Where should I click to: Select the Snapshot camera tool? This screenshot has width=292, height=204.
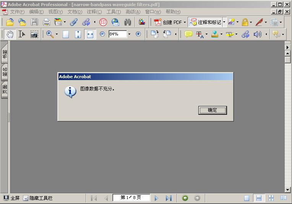pyautogui.click(x=34, y=34)
